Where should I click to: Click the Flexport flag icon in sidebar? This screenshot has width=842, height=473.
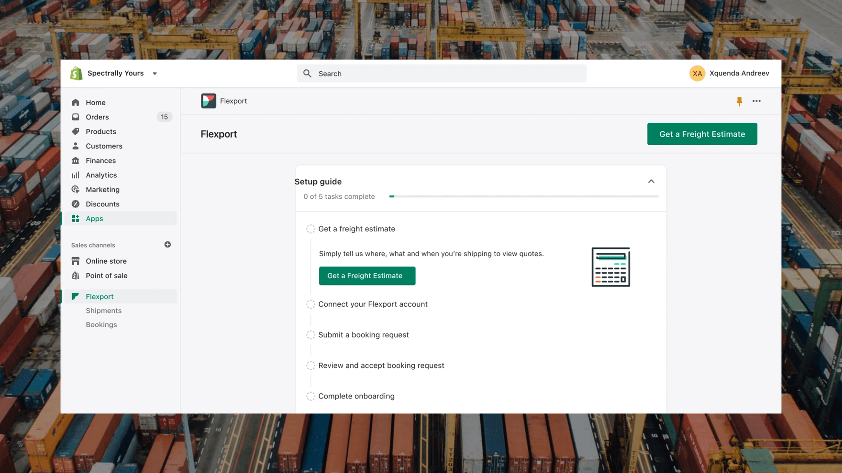(x=75, y=296)
